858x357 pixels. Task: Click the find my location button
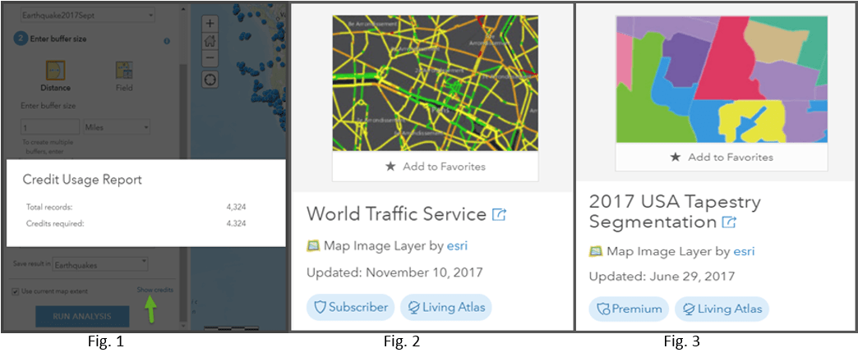(x=210, y=80)
